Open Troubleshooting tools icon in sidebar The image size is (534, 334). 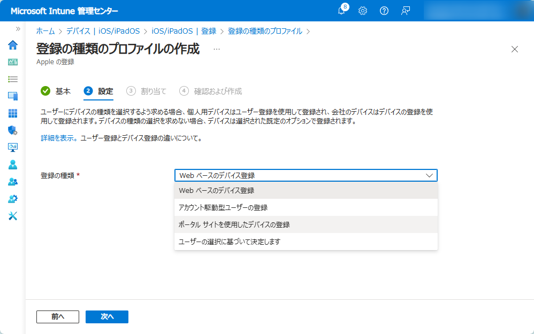tap(13, 216)
